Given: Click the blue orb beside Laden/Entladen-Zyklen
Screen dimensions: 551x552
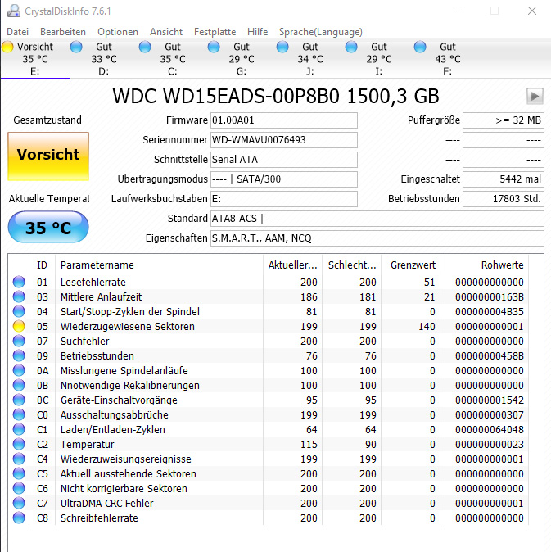Looking at the screenshot, I should 19,429.
